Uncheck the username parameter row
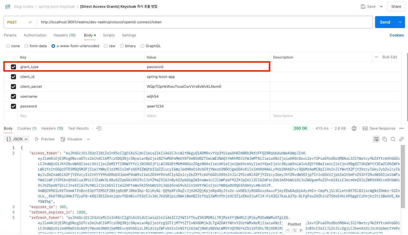This screenshot has height=235, width=408. pyautogui.click(x=13, y=96)
